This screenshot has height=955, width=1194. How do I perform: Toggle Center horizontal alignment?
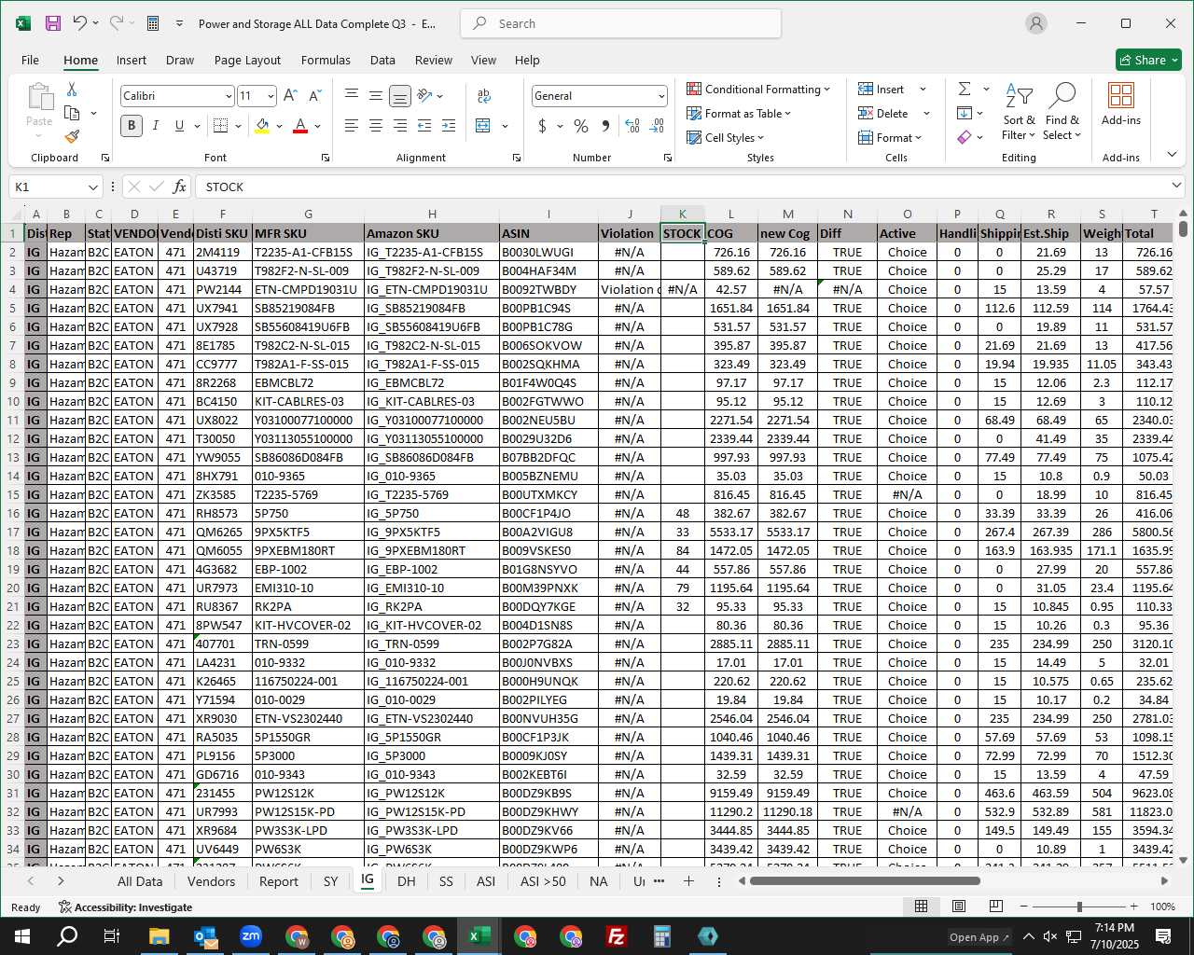coord(376,126)
